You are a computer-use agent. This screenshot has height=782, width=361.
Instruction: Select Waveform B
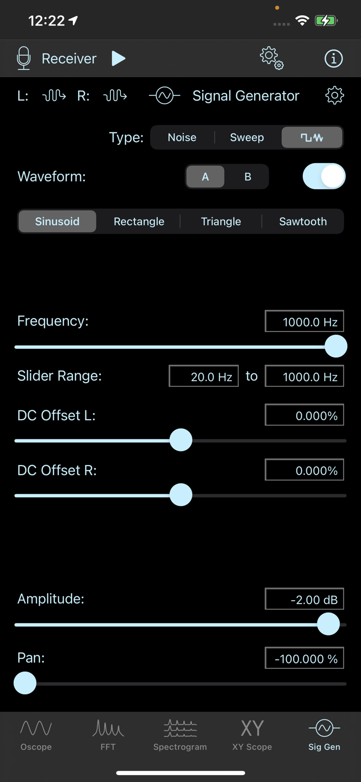click(x=247, y=176)
